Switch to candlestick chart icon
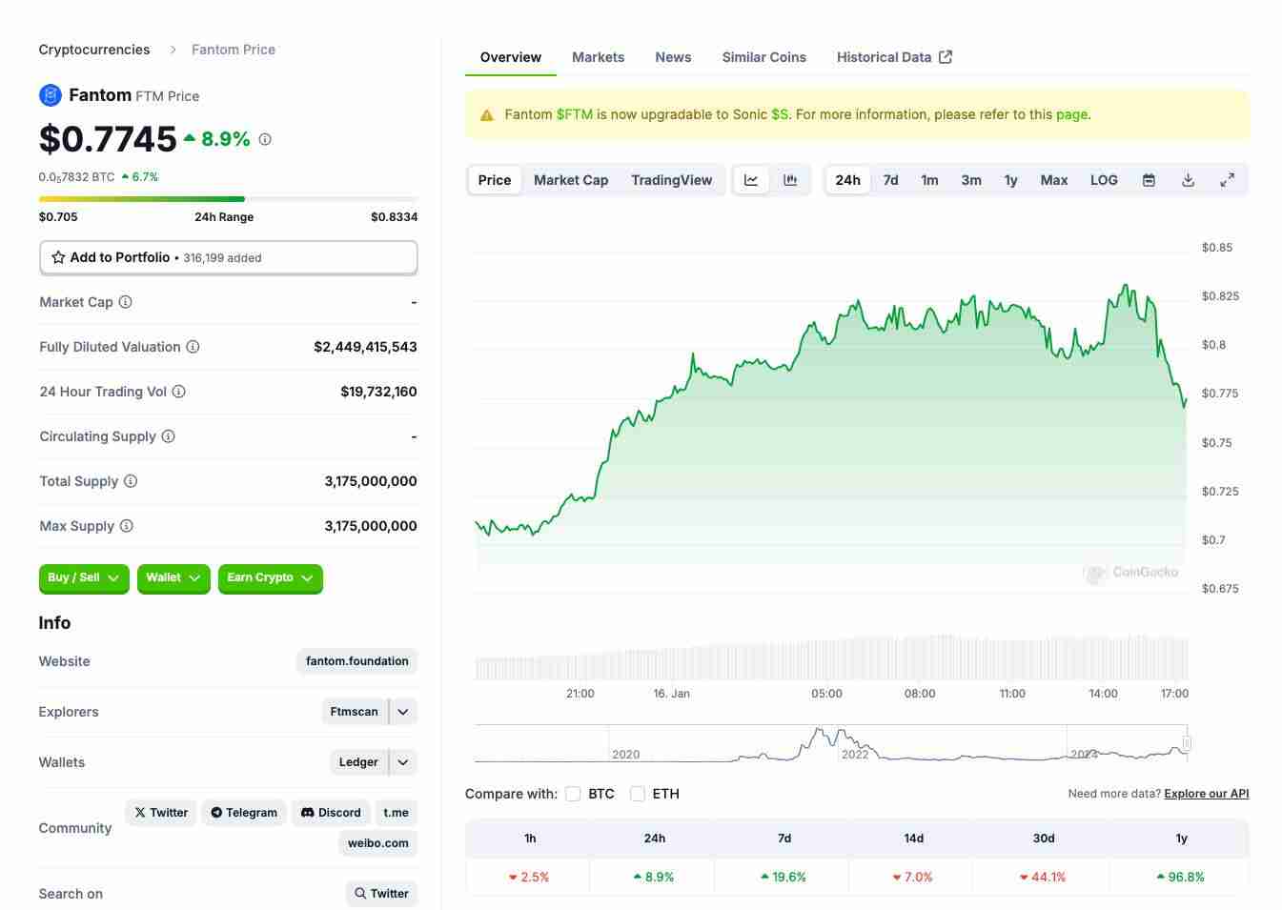 [x=790, y=180]
